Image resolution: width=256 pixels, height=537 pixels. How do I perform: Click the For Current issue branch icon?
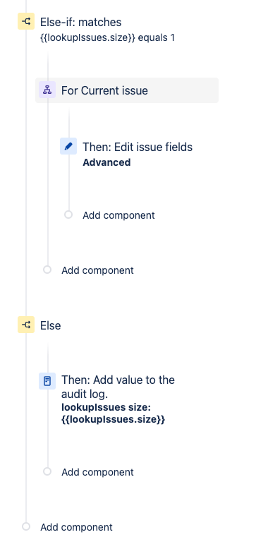pos(47,90)
